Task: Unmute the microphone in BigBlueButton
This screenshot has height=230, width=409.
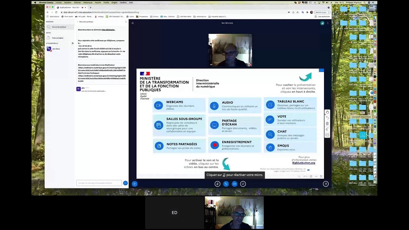Action: pos(217,184)
